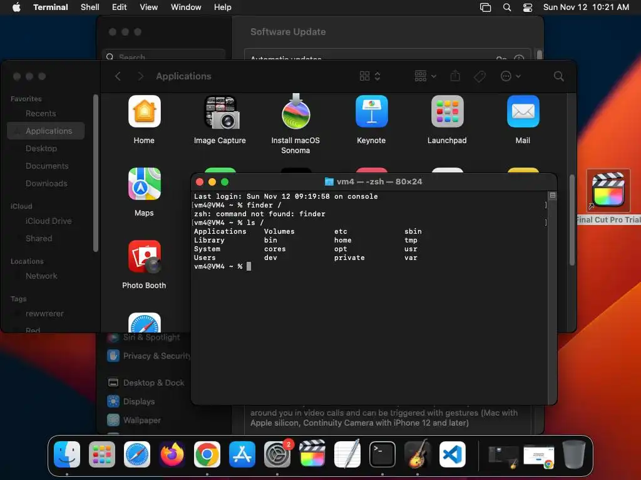641x480 pixels.
Task: Open the Finder group-by dropdown
Action: (x=425, y=76)
